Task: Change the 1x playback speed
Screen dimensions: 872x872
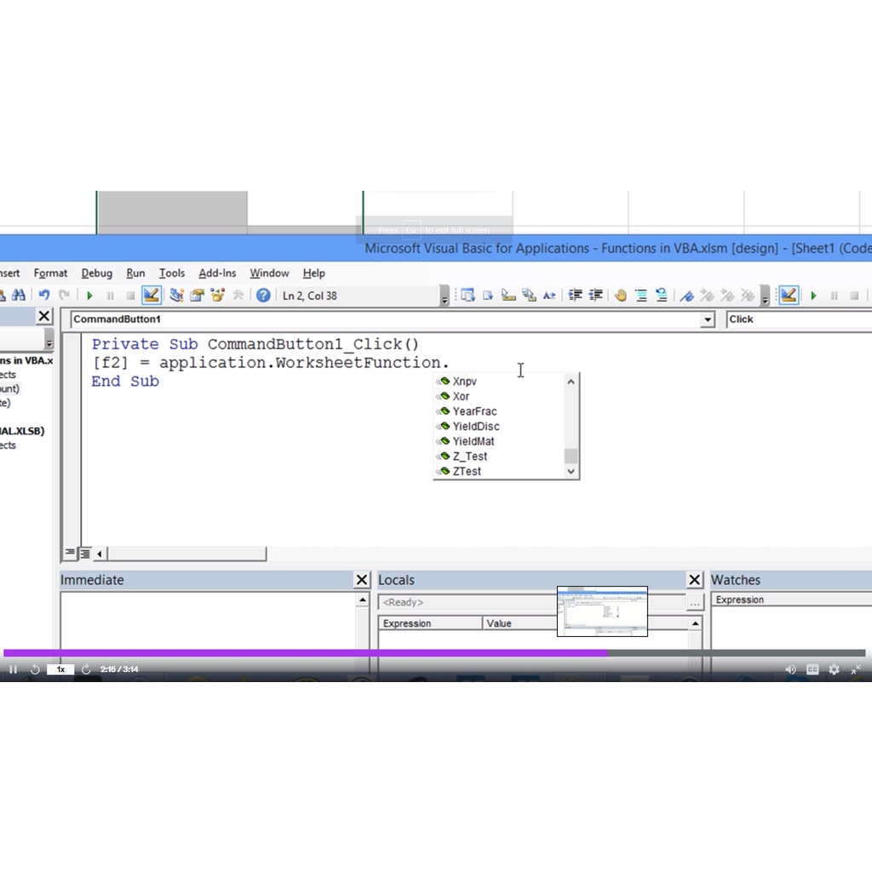Action: coord(60,669)
